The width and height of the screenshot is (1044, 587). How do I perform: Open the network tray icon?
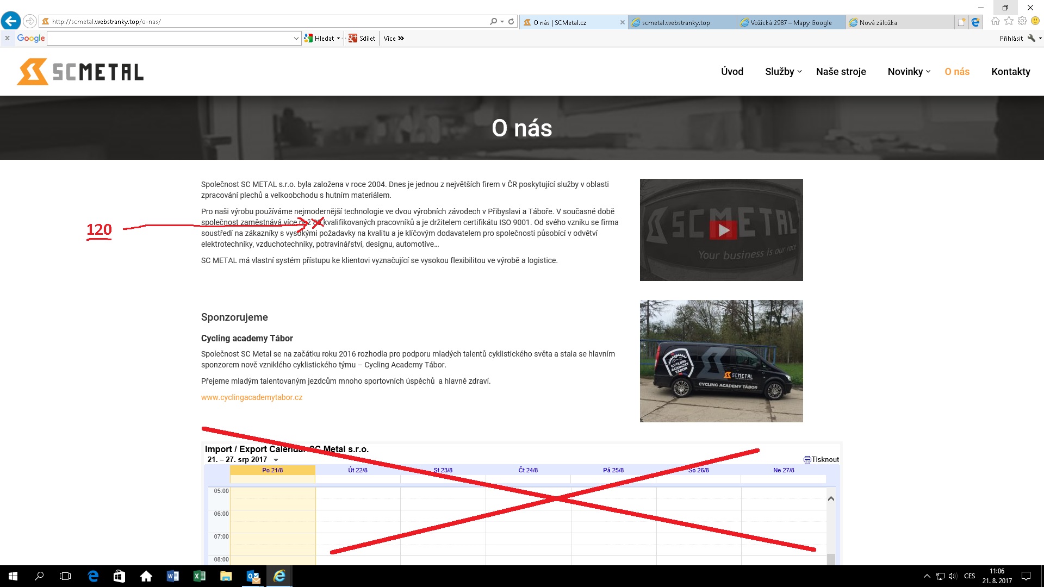click(940, 576)
